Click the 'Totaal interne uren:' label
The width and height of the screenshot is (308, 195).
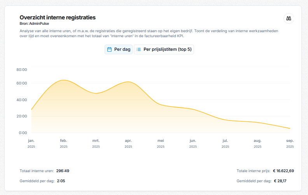tap(37, 171)
